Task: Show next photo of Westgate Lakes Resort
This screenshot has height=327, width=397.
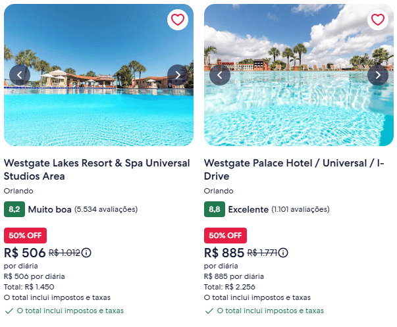Action: coord(177,75)
